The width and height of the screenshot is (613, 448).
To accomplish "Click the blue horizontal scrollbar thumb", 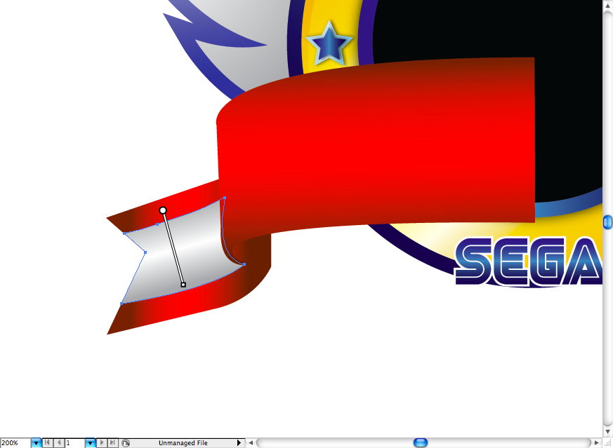I will pyautogui.click(x=421, y=442).
